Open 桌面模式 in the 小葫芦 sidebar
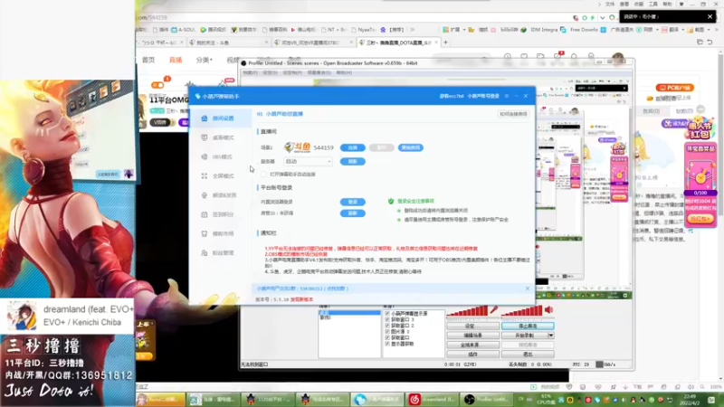Image resolution: width=724 pixels, height=407 pixels. pyautogui.click(x=221, y=137)
